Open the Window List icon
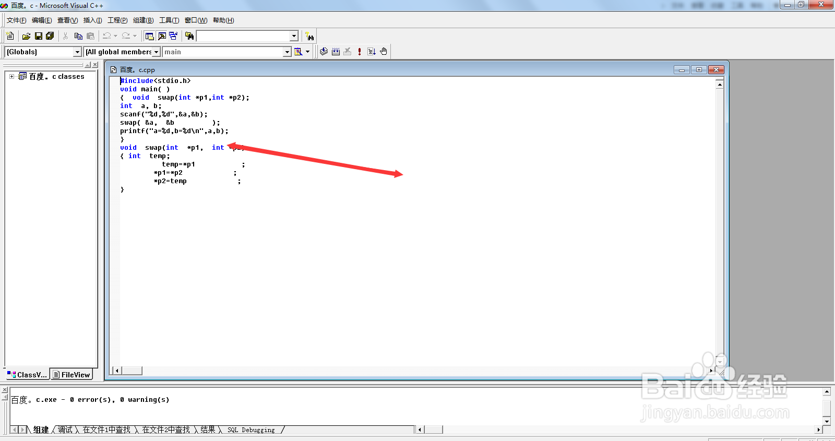The height and width of the screenshot is (441, 835). tap(173, 36)
